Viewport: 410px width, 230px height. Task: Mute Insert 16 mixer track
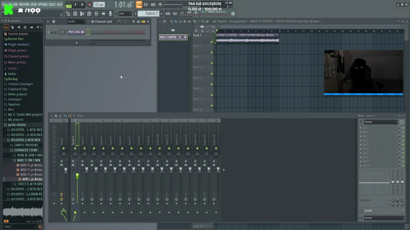tap(216, 148)
